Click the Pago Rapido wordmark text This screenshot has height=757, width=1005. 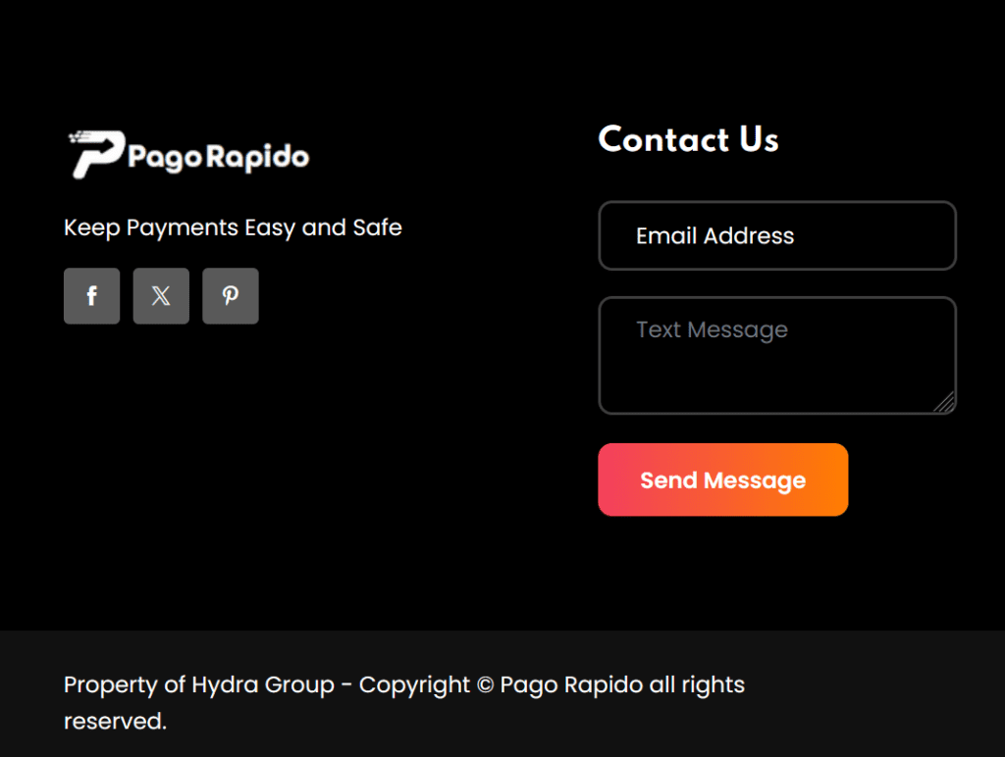point(218,154)
